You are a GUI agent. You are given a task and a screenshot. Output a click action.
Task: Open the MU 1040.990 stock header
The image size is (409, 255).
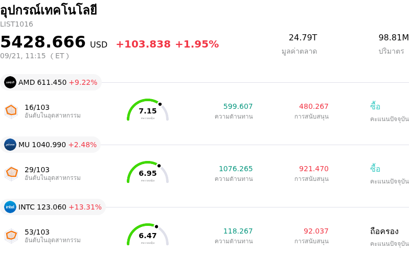click(50, 145)
